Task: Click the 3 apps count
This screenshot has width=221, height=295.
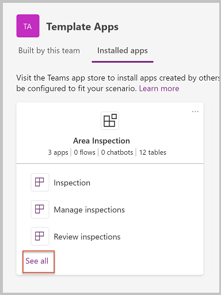Action: coord(58,152)
